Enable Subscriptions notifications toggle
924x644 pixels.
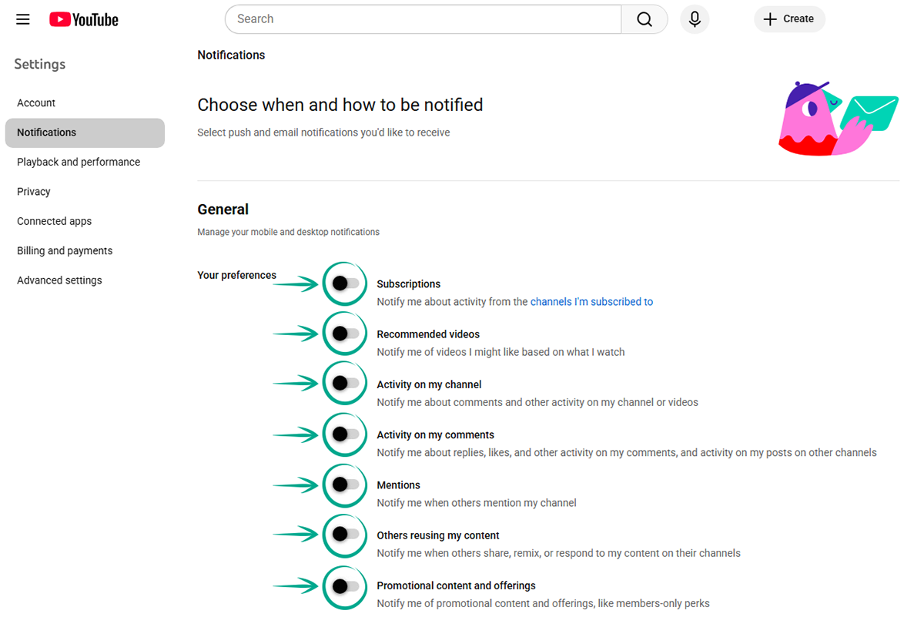pos(345,283)
